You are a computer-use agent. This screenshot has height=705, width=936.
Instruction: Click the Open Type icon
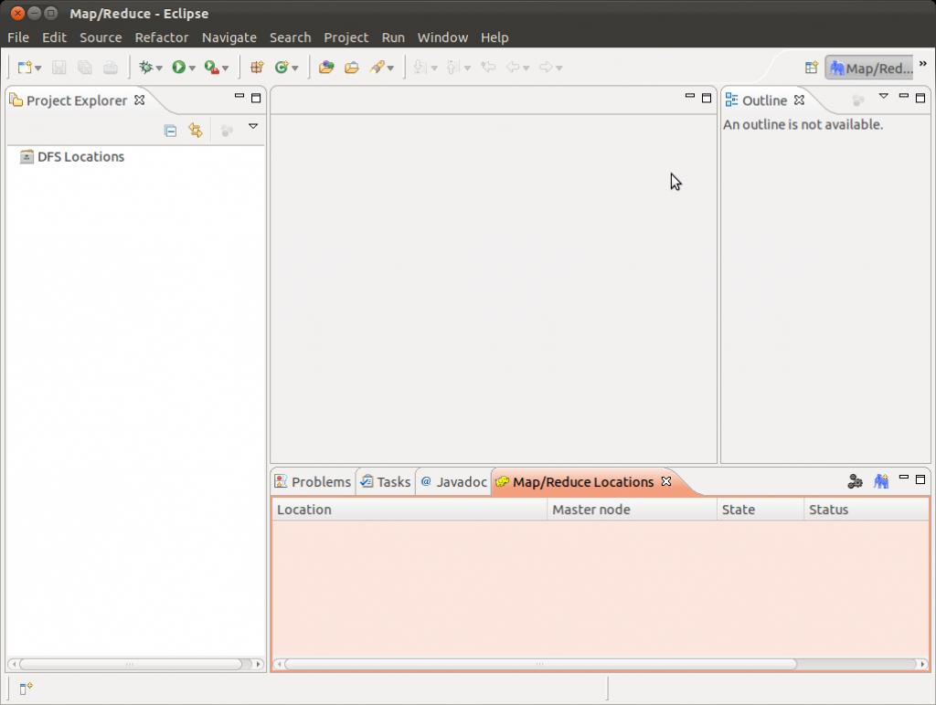(326, 68)
